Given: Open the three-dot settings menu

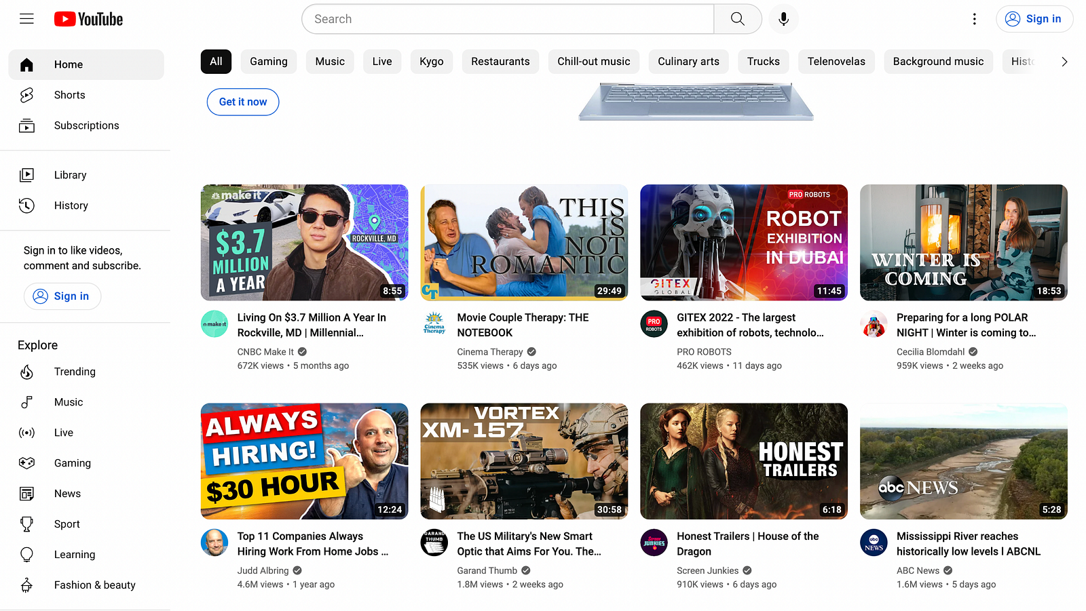Looking at the screenshot, I should coord(975,19).
